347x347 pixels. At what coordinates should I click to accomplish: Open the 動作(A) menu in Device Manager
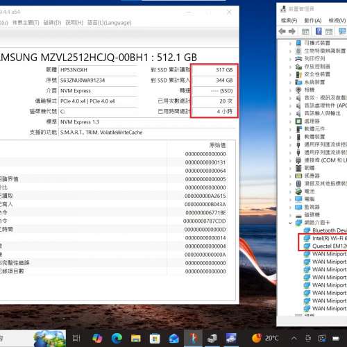[313, 20]
